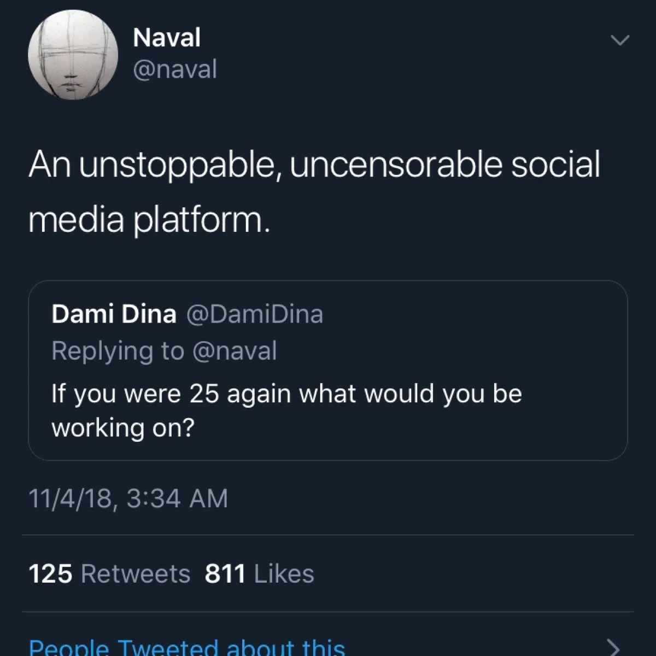View the 125 Retweets list
The image size is (656, 656).
click(109, 574)
